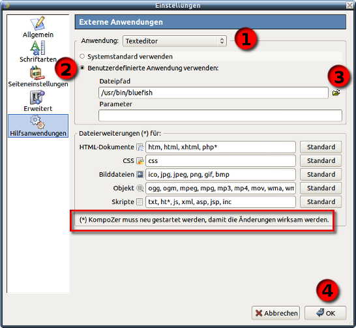Viewport: 356px width, 328px height.
Task: Click the Objekt extensions text field
Action: point(220,188)
